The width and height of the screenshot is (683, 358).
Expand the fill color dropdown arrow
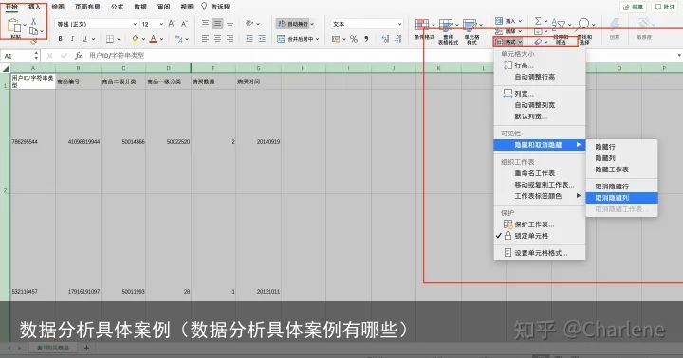point(143,39)
